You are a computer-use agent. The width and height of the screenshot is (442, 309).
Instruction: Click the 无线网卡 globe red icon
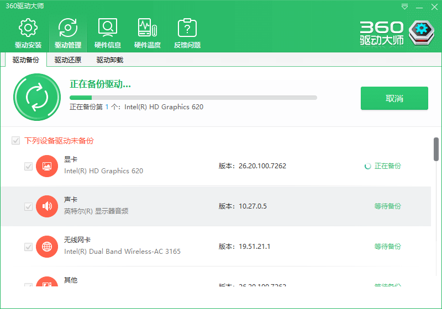(x=47, y=247)
